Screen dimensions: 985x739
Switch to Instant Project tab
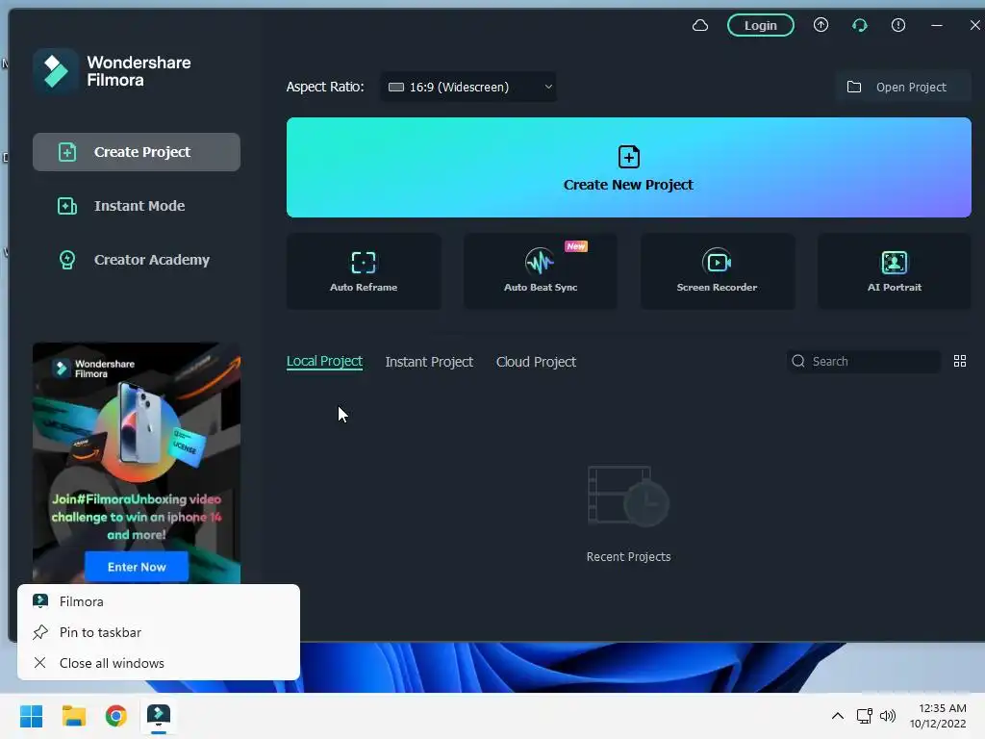[429, 362]
